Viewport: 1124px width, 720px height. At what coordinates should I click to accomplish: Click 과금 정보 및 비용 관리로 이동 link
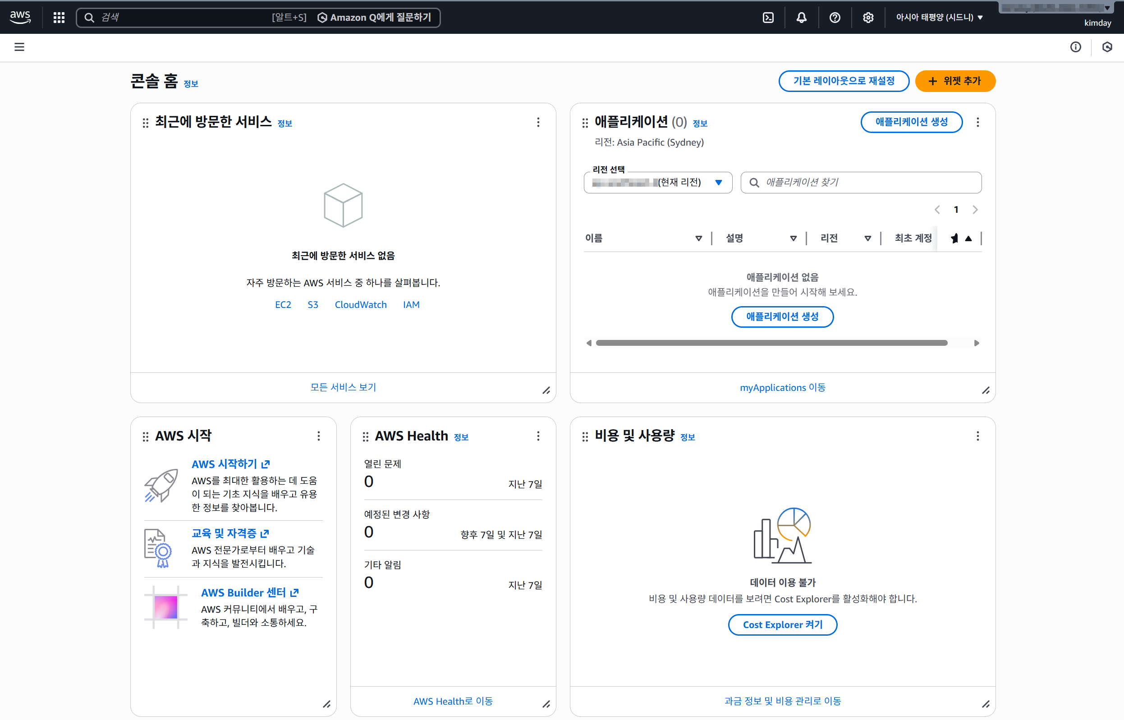782,702
